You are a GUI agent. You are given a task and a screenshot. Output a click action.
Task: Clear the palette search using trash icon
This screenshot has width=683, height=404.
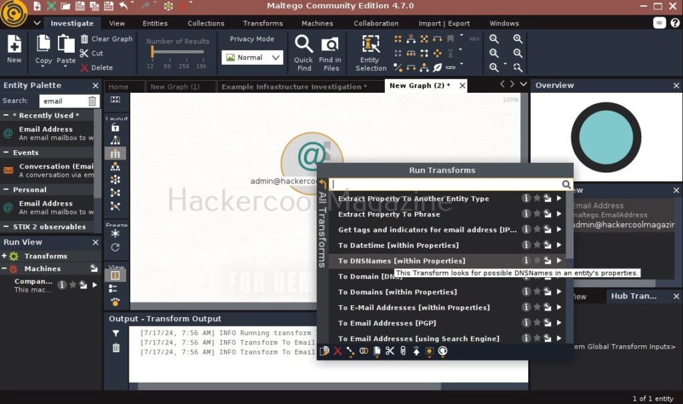tap(92, 102)
